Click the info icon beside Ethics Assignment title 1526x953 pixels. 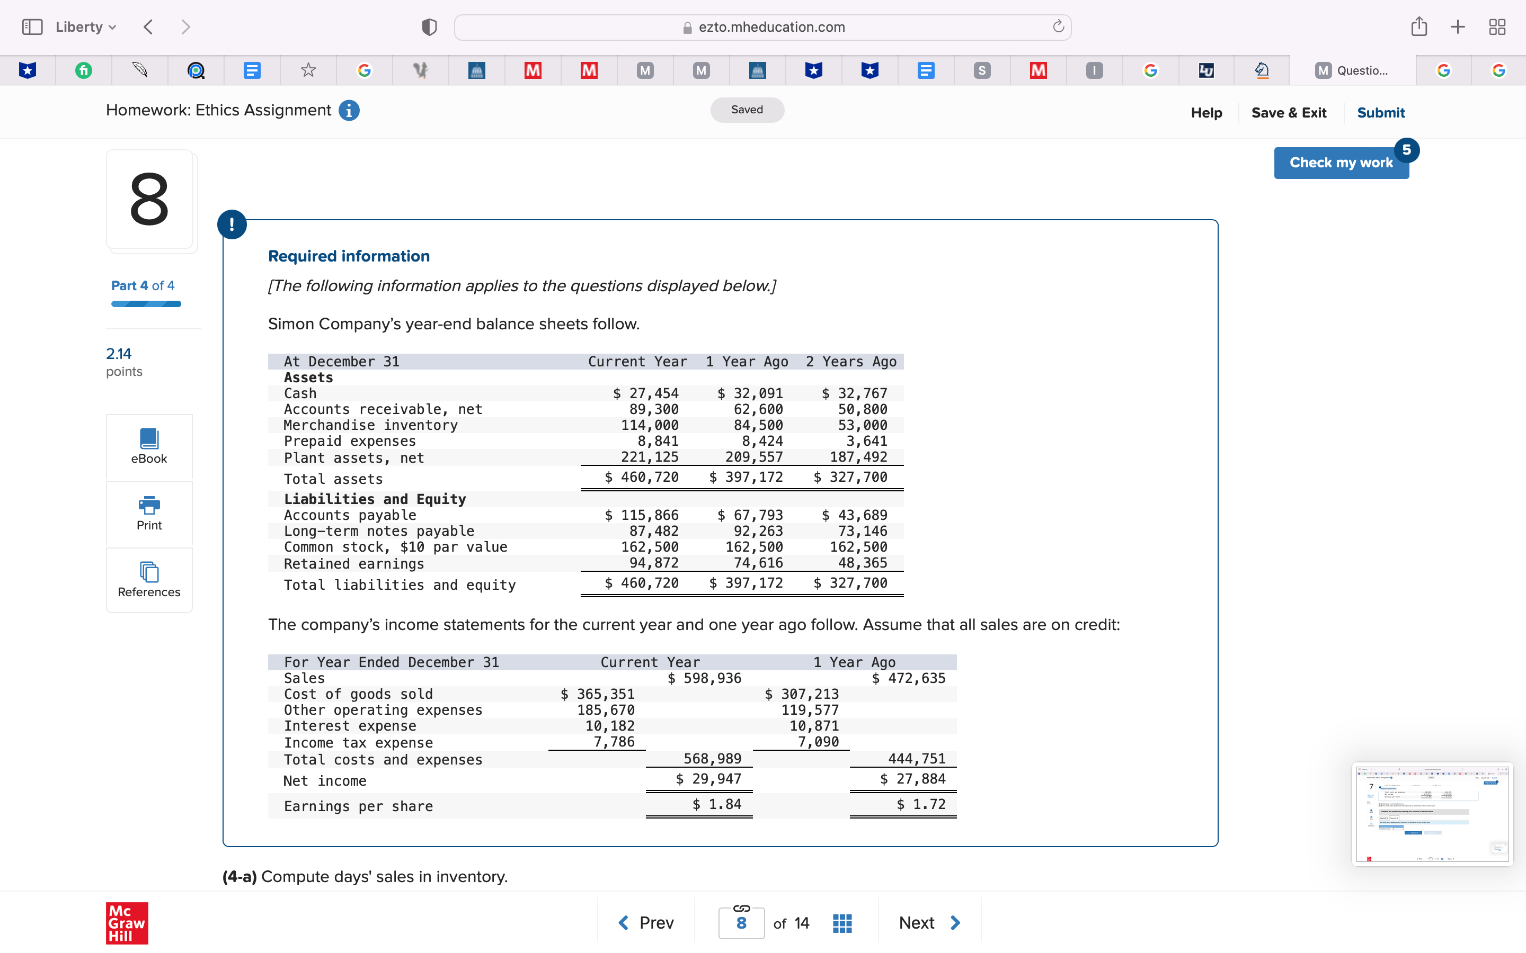349,110
